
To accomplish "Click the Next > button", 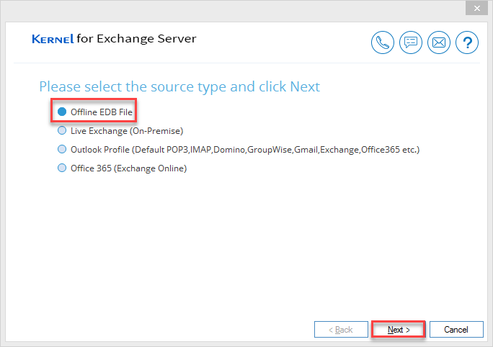I will pos(399,330).
